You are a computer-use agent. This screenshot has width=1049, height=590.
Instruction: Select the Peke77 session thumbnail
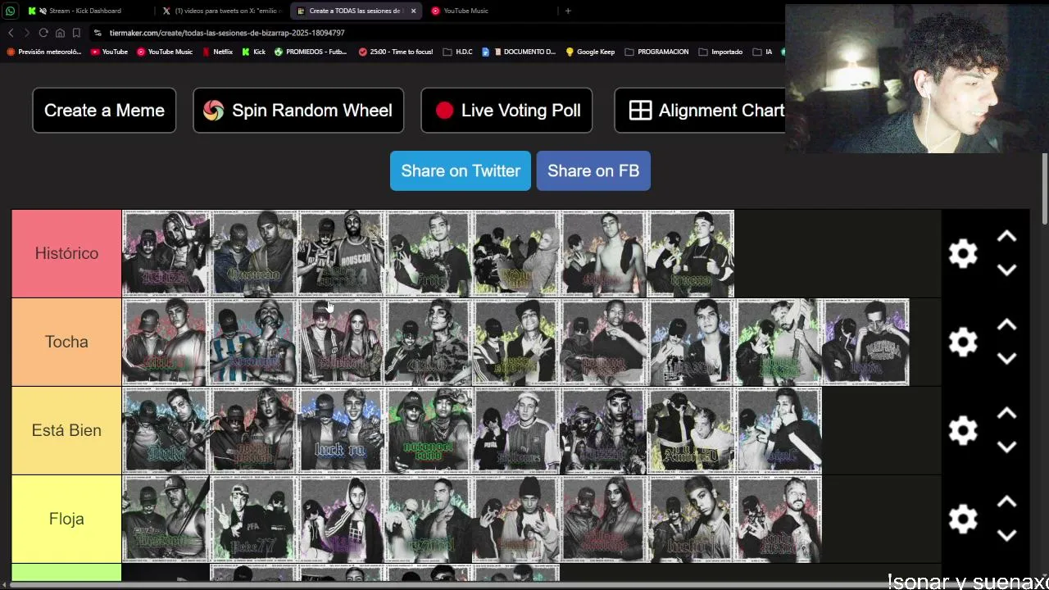click(254, 519)
